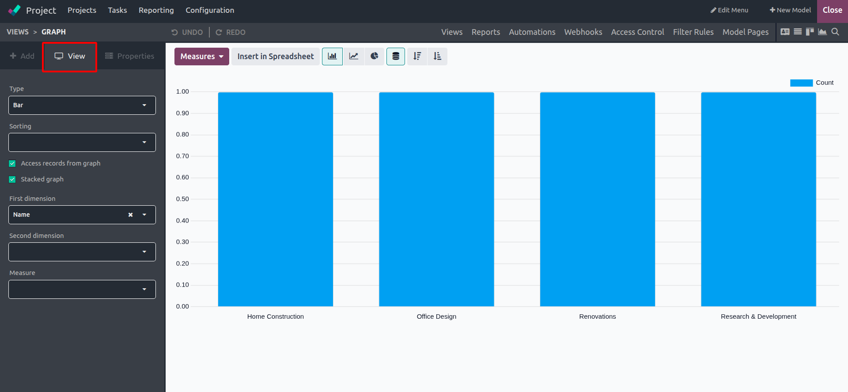
Task: Open the Type dropdown showing Bar
Action: tap(82, 106)
